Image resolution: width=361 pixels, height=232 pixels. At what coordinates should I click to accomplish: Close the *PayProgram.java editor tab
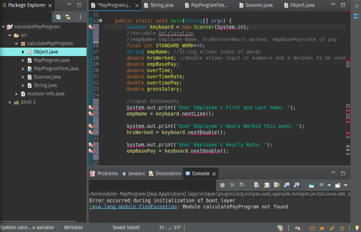137,6
